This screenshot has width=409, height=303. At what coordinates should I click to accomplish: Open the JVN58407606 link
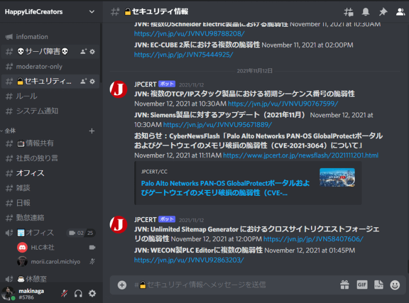313,239
